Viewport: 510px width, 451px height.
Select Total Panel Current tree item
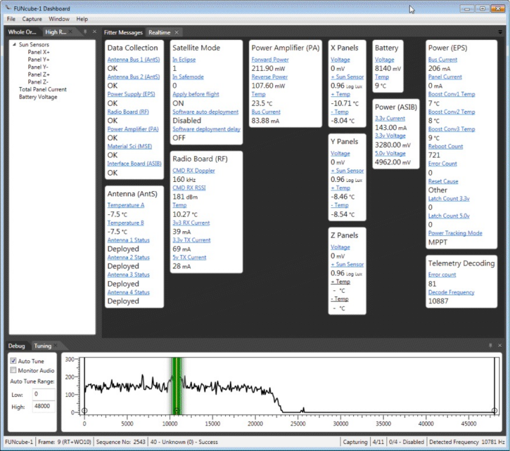[x=43, y=90]
